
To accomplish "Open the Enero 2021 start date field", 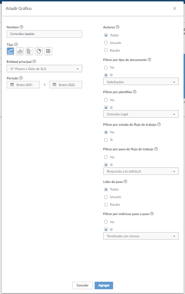I will click(23, 85).
